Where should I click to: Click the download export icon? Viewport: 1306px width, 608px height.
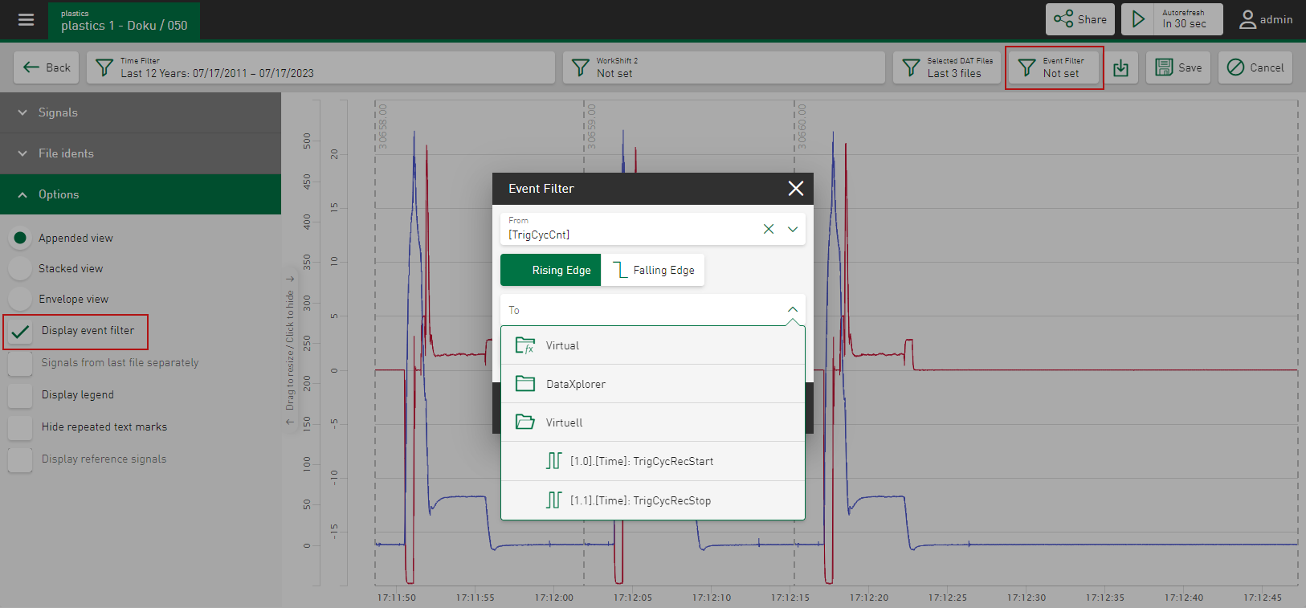click(x=1120, y=68)
